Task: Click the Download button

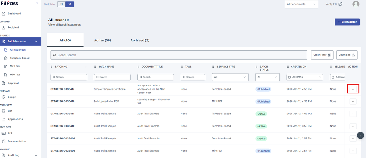Action: coord(347,55)
